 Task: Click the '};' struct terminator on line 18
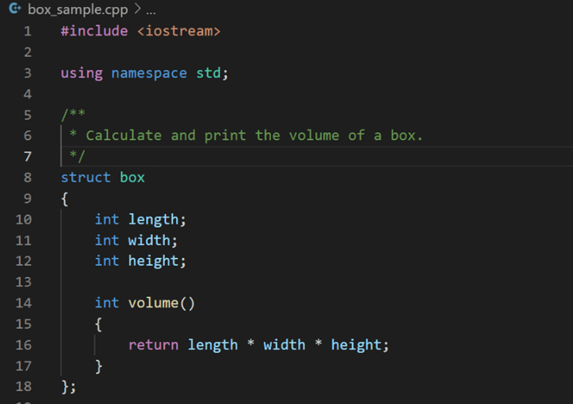pos(69,387)
